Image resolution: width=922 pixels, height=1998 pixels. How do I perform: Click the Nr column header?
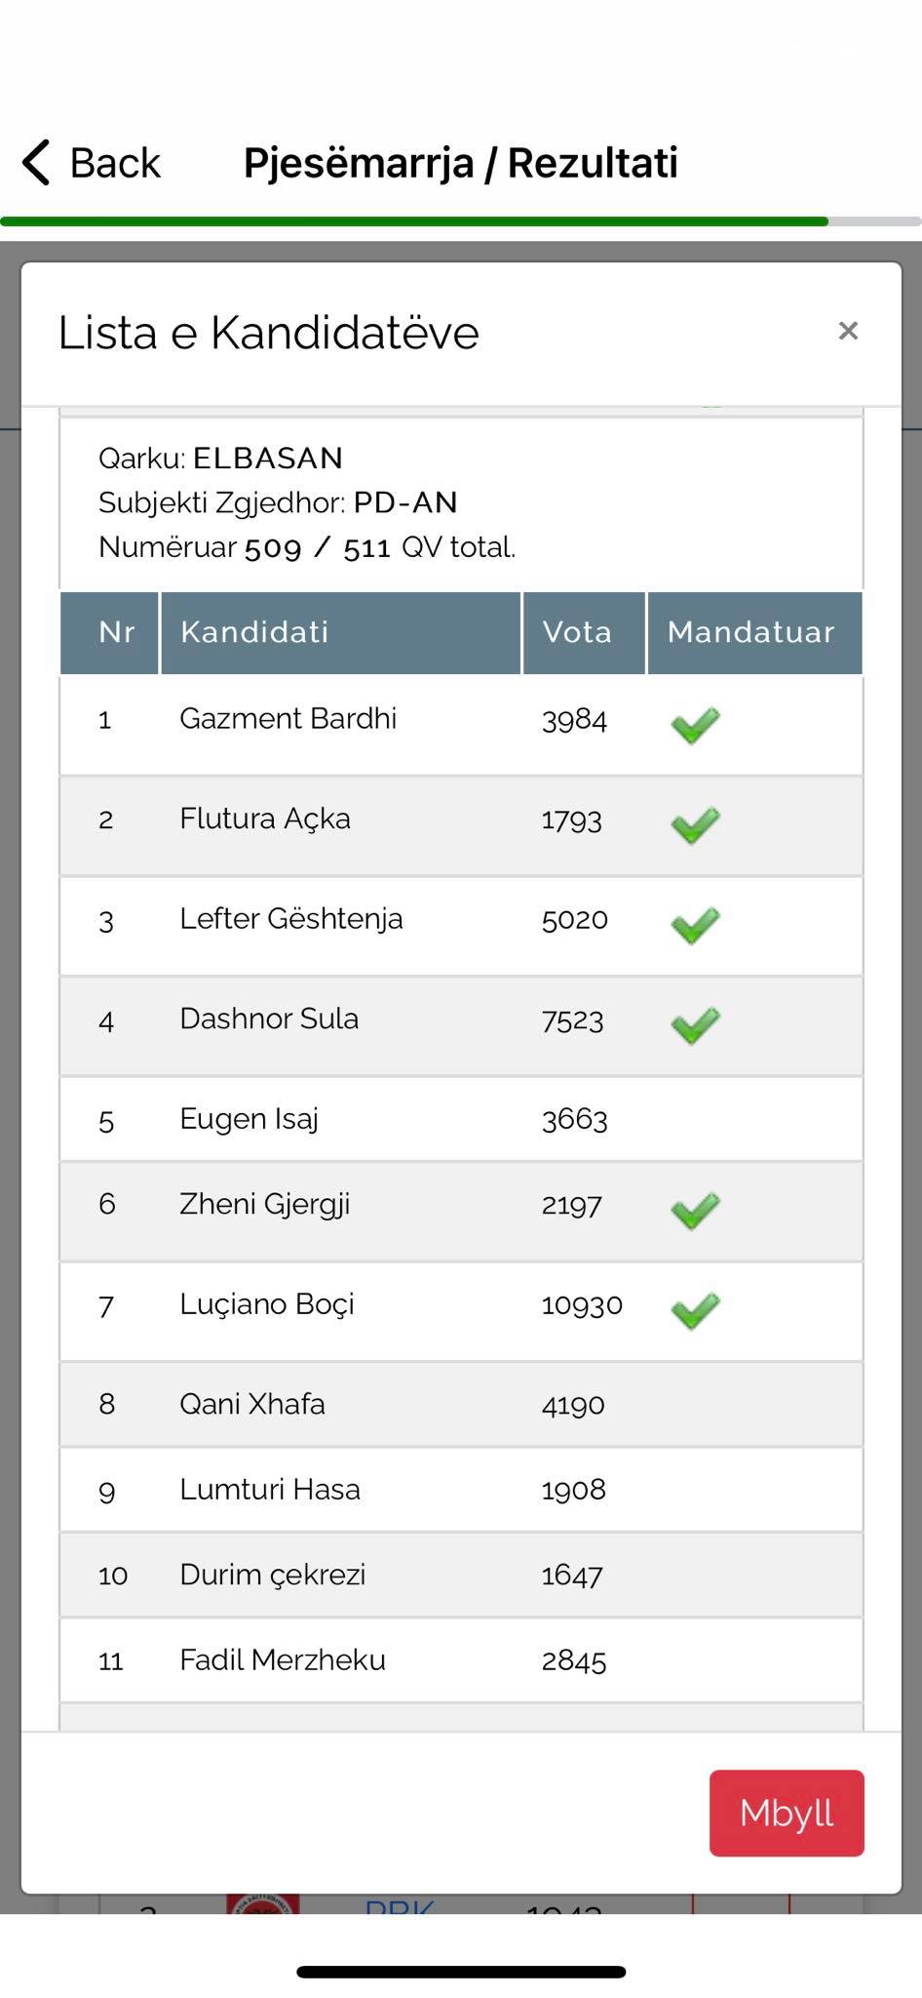pos(116,632)
